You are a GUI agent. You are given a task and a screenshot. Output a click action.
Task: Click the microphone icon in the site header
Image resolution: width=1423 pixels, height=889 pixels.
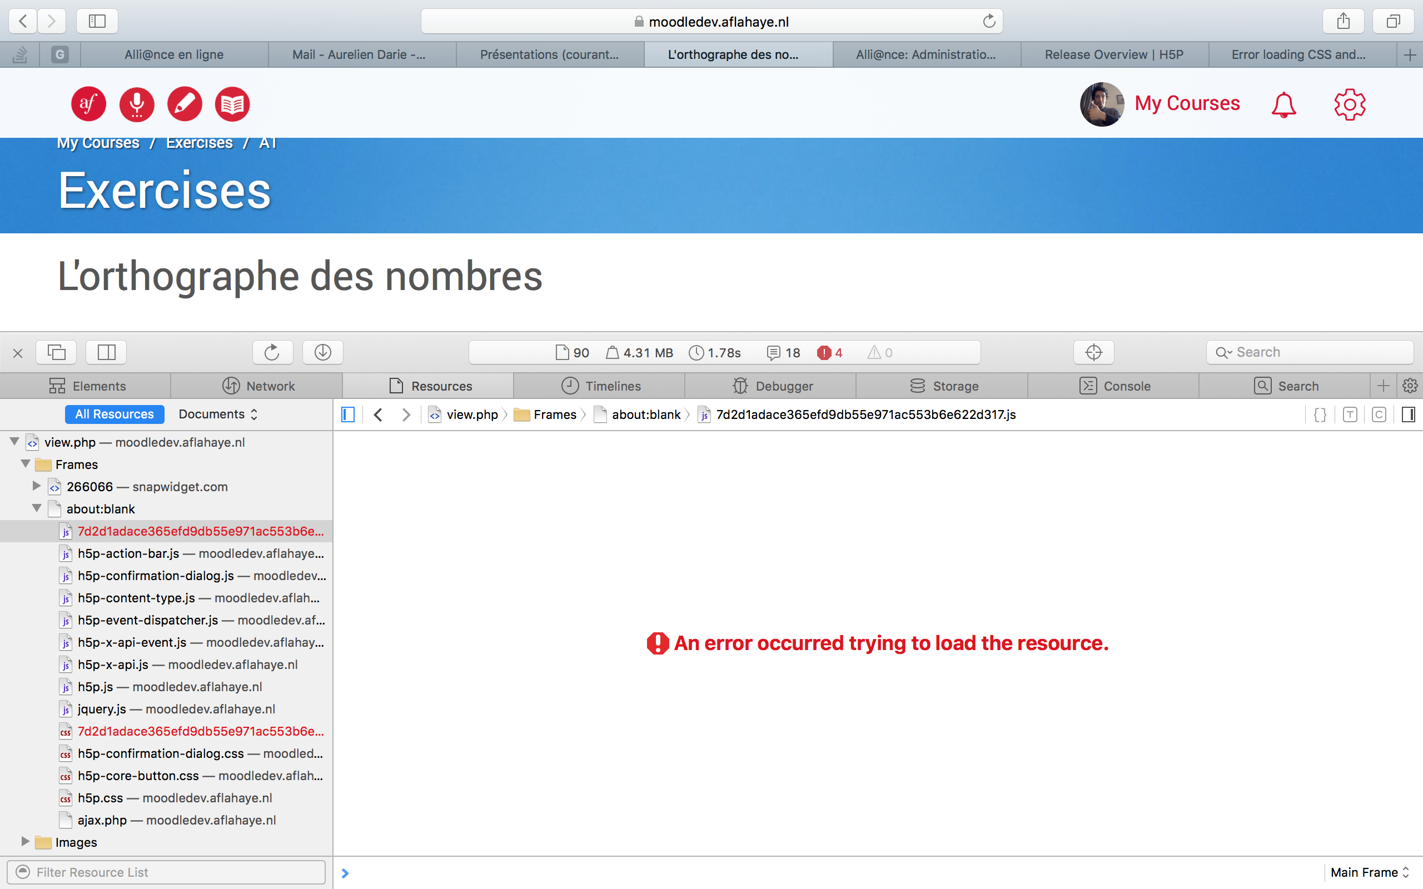click(x=136, y=103)
